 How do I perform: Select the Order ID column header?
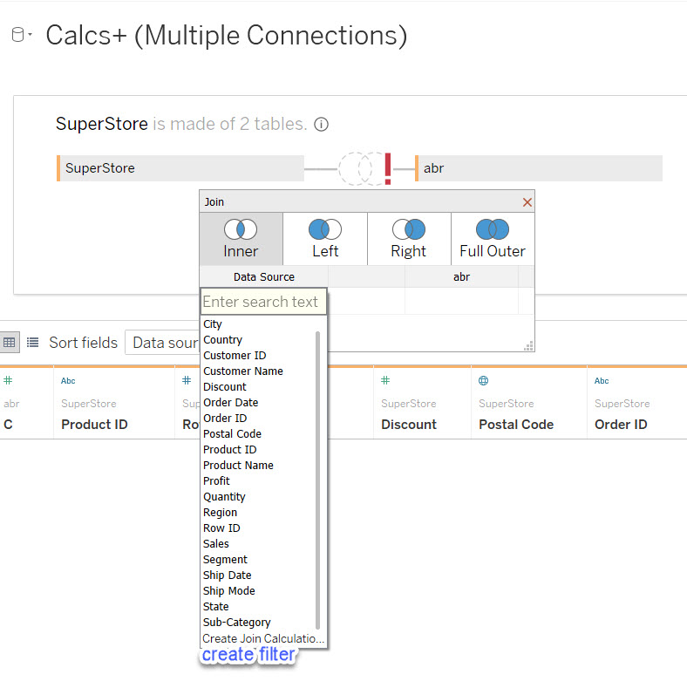621,424
